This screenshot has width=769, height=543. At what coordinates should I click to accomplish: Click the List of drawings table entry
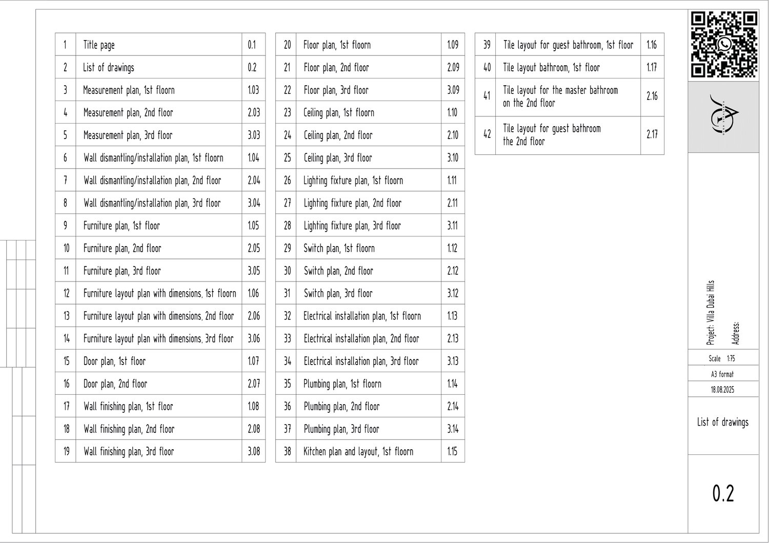tap(109, 68)
